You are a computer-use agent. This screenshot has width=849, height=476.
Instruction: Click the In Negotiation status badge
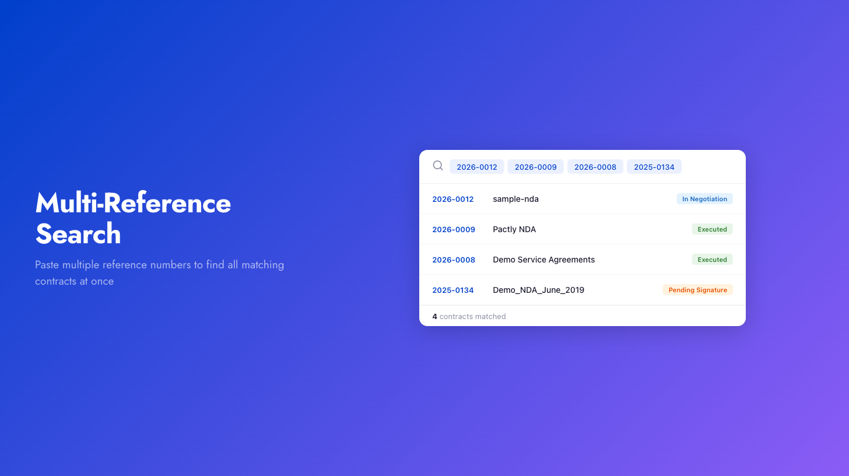pyautogui.click(x=704, y=198)
